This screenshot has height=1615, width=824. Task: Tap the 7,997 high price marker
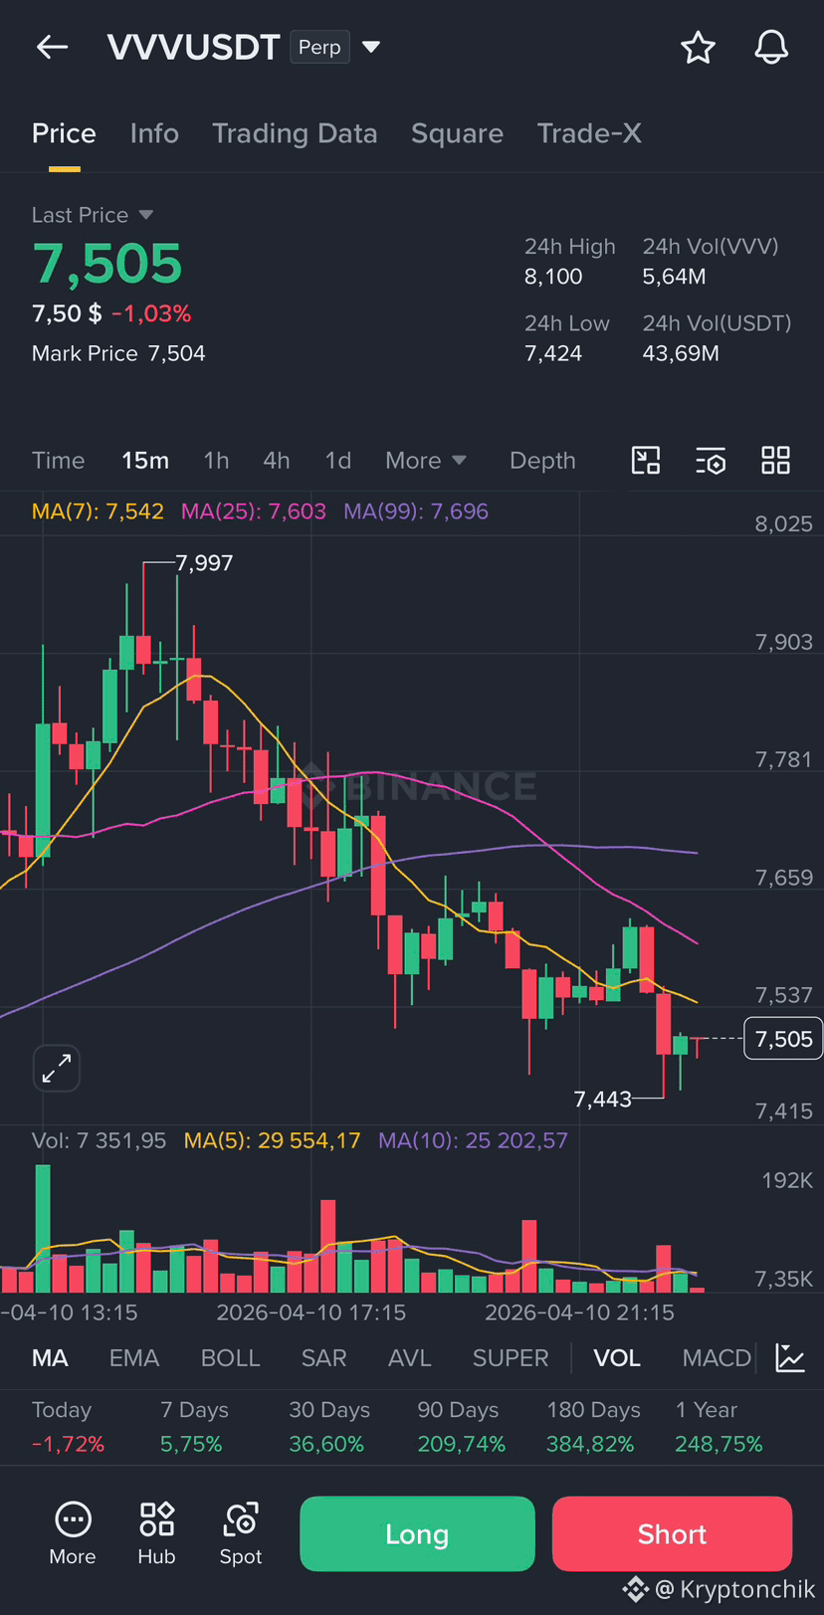tap(204, 563)
